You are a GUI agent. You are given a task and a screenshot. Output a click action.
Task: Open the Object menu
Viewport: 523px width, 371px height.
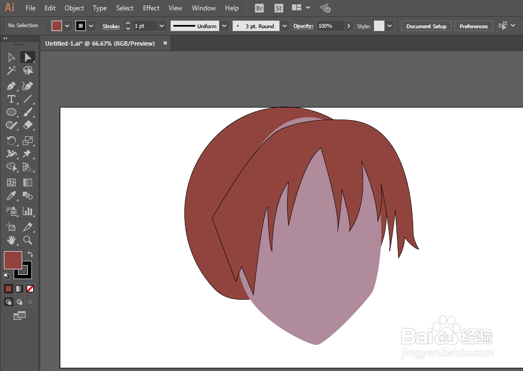click(x=74, y=8)
